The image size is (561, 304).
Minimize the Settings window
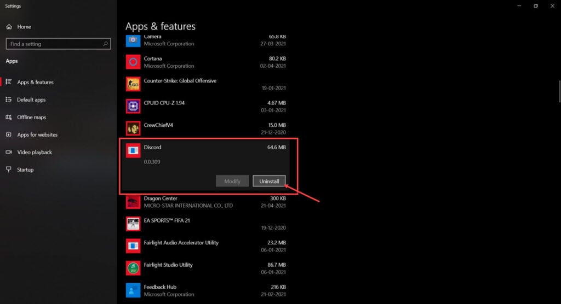pyautogui.click(x=519, y=5)
